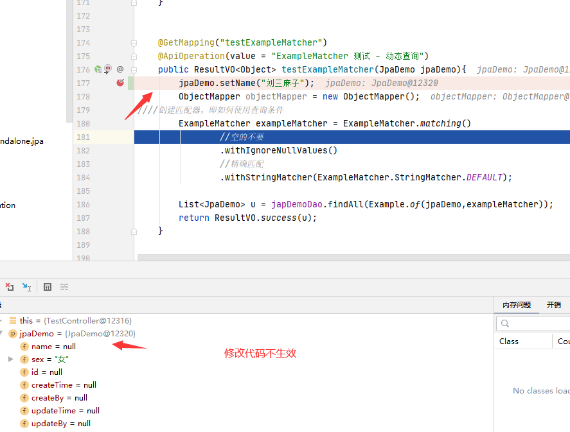The image size is (570, 432).
Task: Switch to the 开销 tab
Action: click(x=554, y=305)
